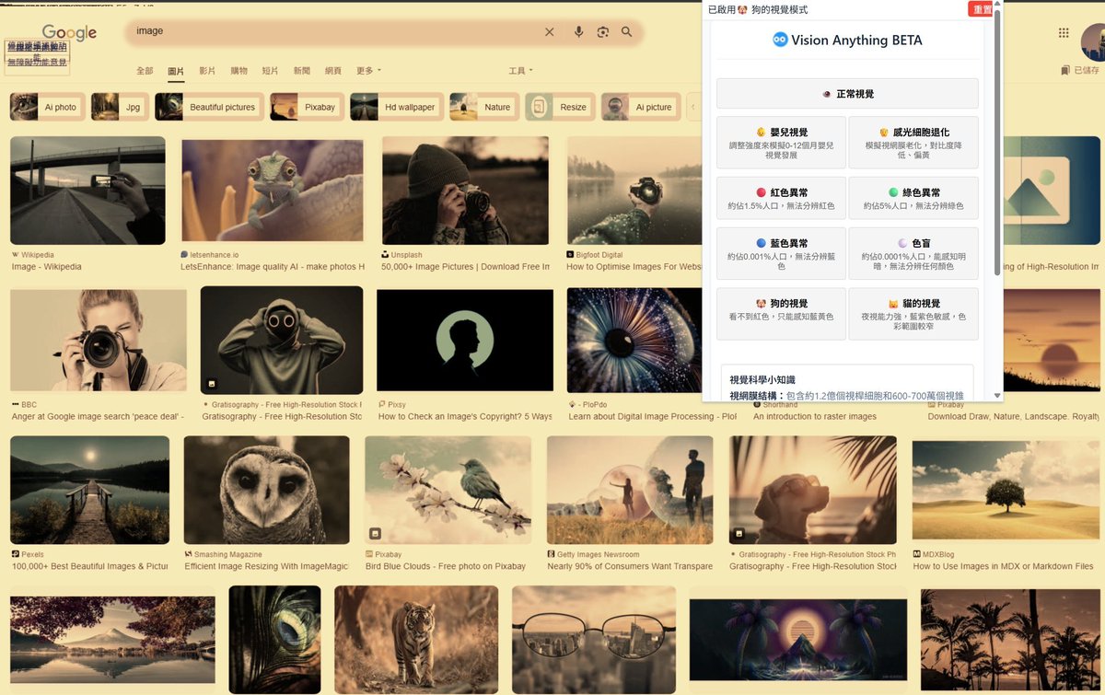Filter by Beautiful pictures chip

tap(209, 107)
